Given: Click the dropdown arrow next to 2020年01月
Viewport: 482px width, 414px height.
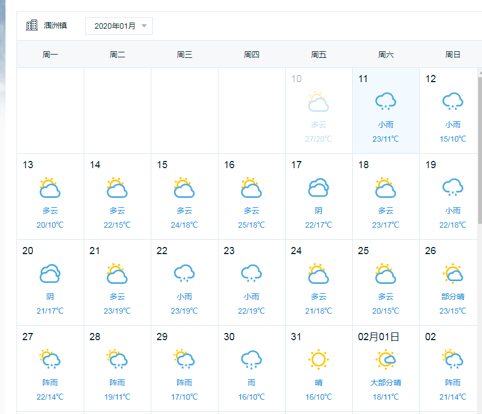Looking at the screenshot, I should click(x=144, y=26).
